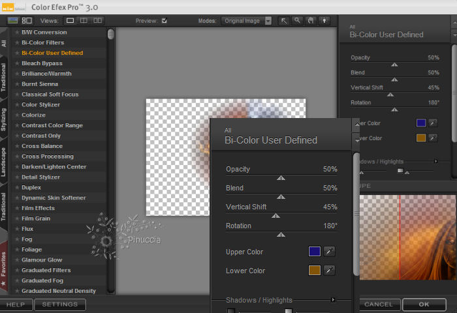Click the Blend slider handle in right sidebar

(x=394, y=80)
